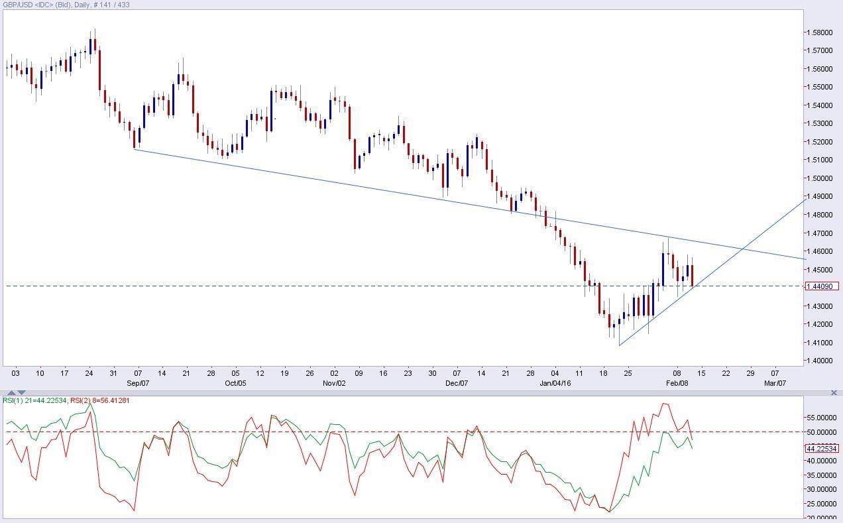Click the 1.40000 price axis label
This screenshot has height=523, width=843.
click(820, 361)
